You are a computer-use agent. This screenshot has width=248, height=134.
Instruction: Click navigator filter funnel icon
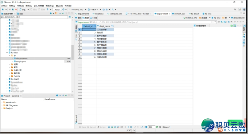click(x=70, y=17)
